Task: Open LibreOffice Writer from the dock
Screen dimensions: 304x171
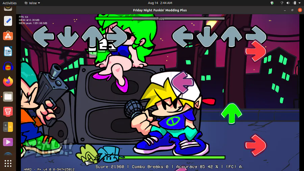Action: click(x=8, y=51)
